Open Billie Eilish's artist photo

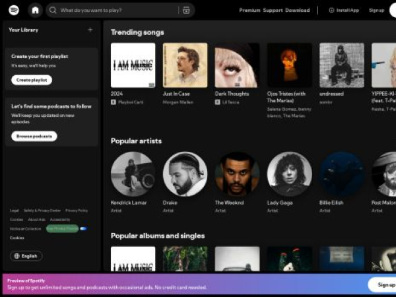[342, 174]
